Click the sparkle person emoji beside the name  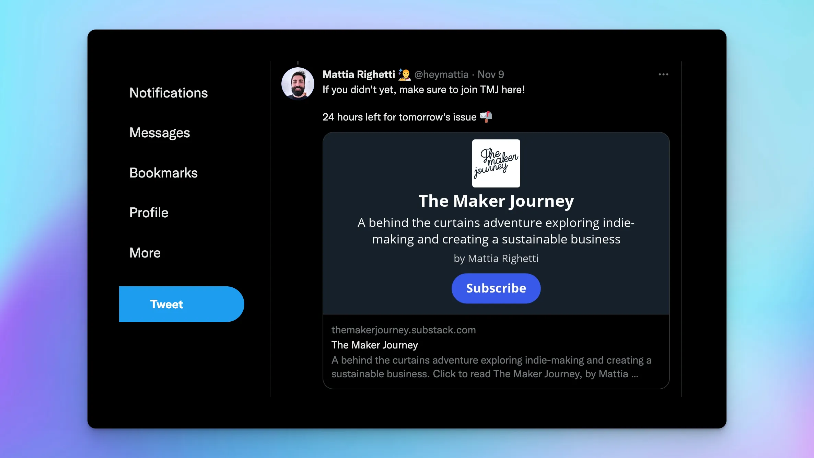click(x=405, y=75)
